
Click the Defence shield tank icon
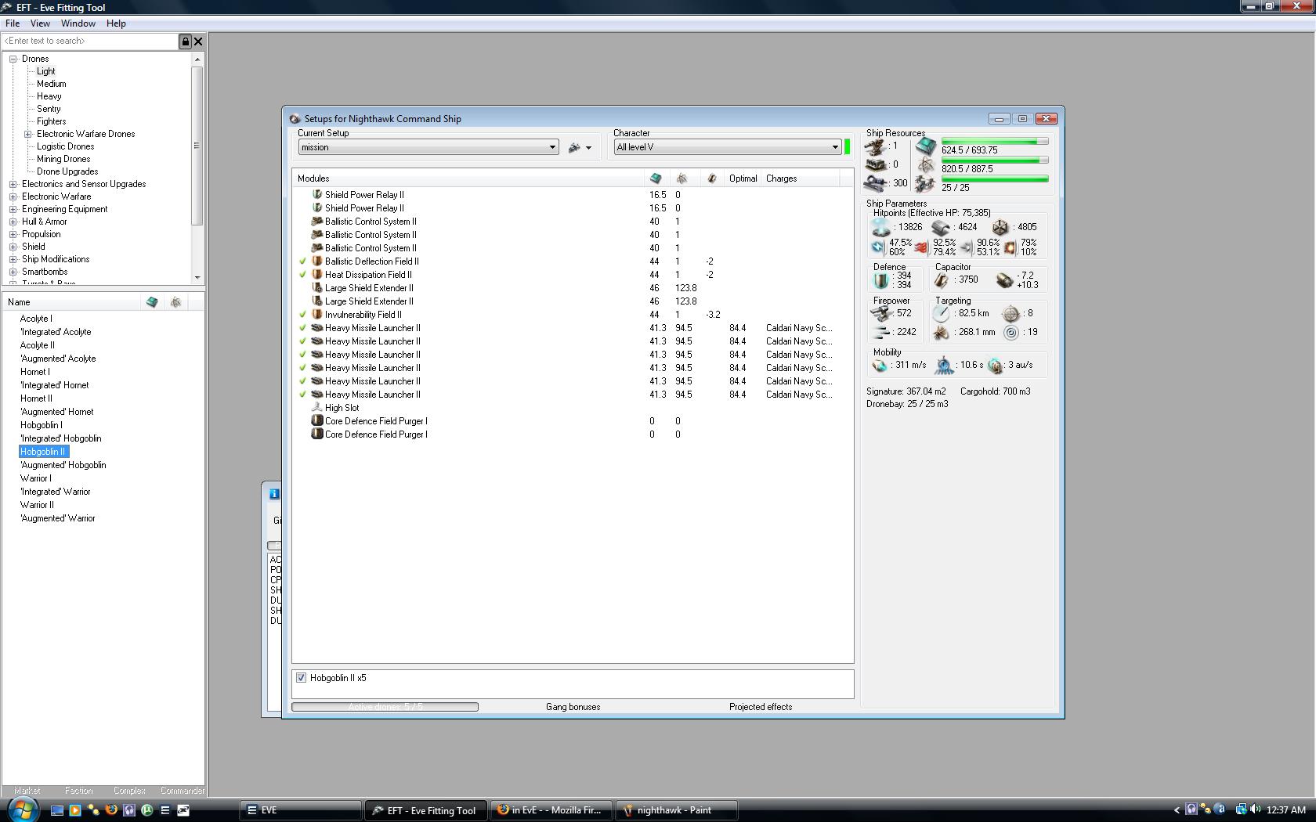coord(881,280)
